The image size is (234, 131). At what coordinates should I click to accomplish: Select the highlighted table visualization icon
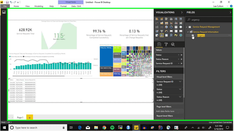162,35
